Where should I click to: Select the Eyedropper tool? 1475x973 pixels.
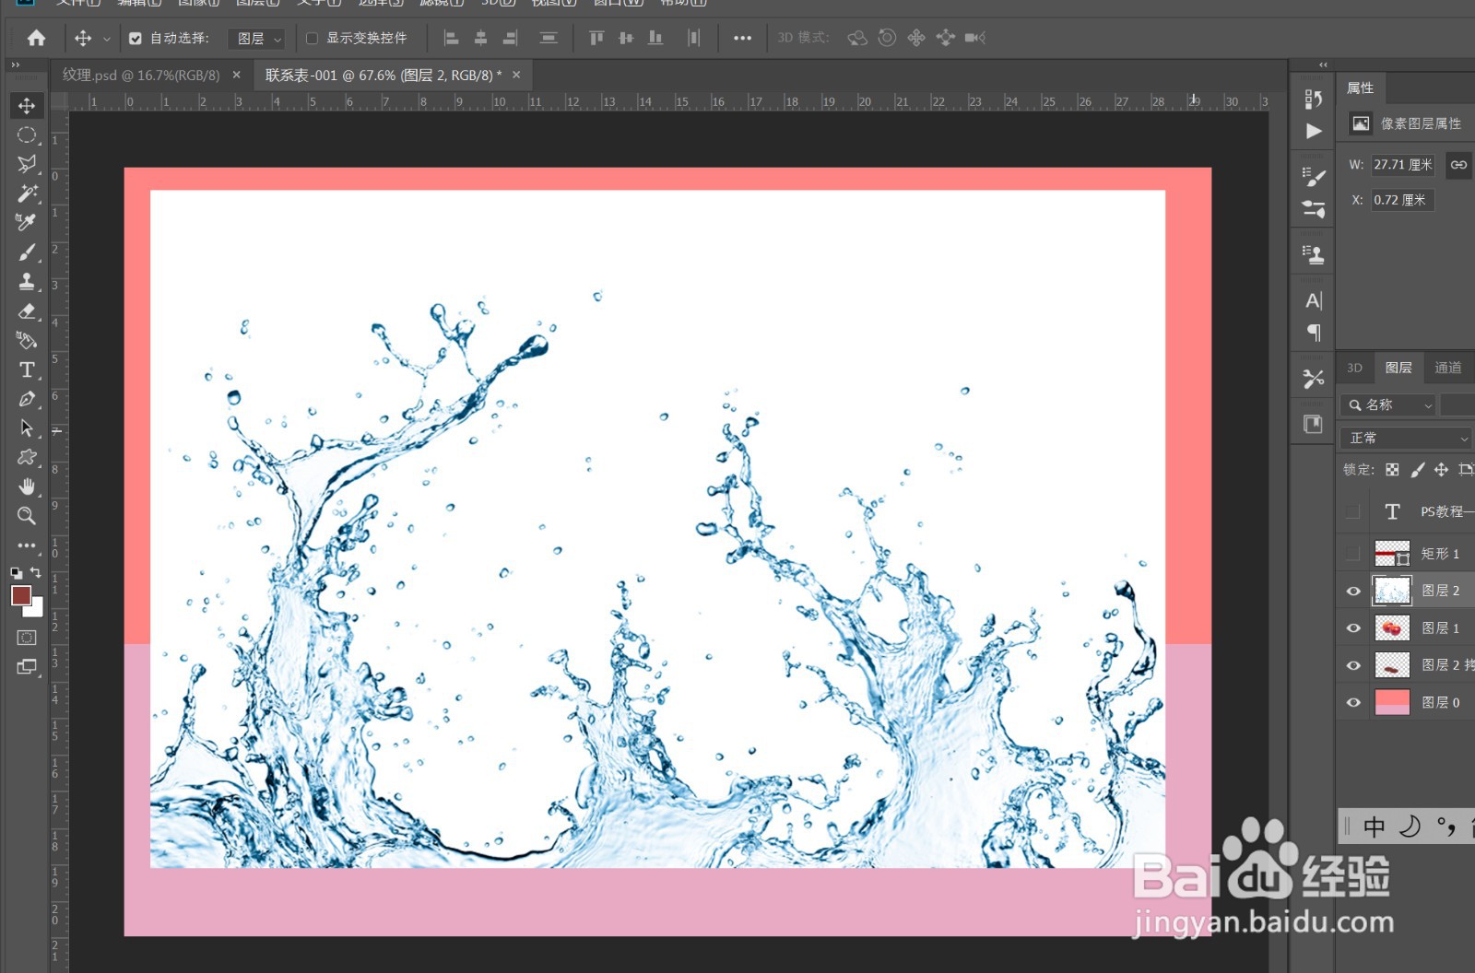[27, 222]
